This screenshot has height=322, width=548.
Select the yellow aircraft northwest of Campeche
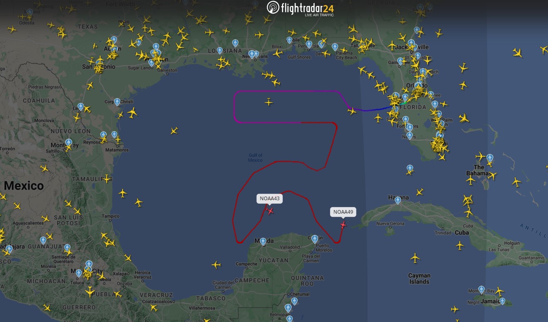point(216,265)
